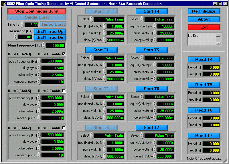Viewport: 229px width, 164px height.
Task: Open the About dialog
Action: [x=204, y=19]
